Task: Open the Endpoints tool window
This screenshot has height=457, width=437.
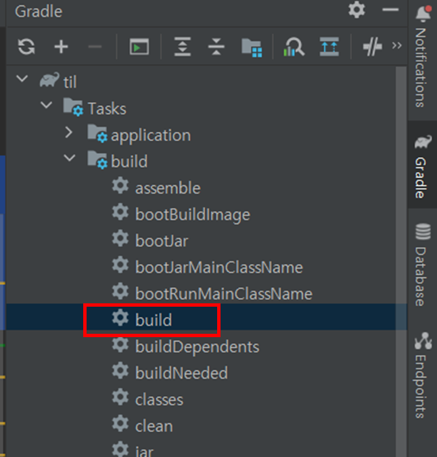Action: pos(422,375)
